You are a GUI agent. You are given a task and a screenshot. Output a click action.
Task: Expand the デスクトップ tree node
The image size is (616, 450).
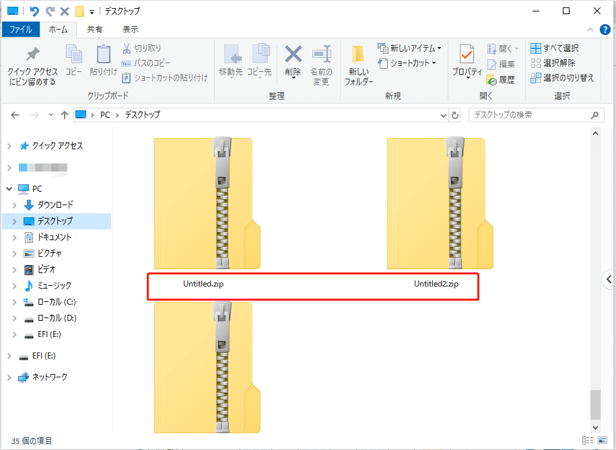[x=15, y=221]
